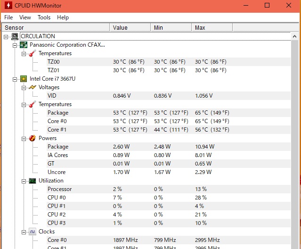
Task: Select the Core #0 temperature row
Action: (169, 121)
